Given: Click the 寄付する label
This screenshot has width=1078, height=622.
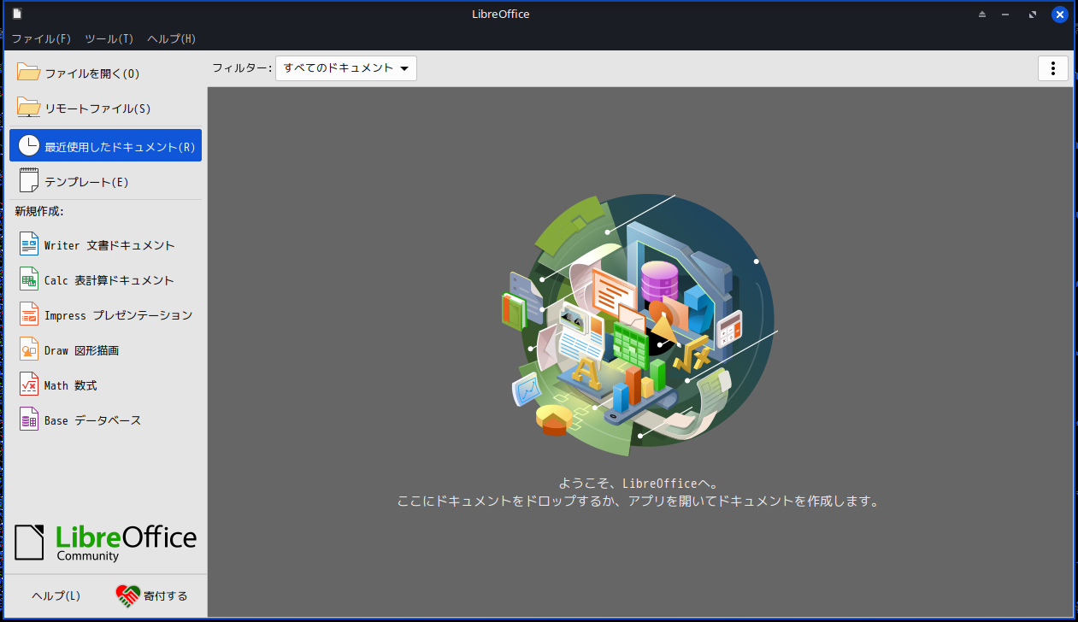Looking at the screenshot, I should click(x=166, y=596).
